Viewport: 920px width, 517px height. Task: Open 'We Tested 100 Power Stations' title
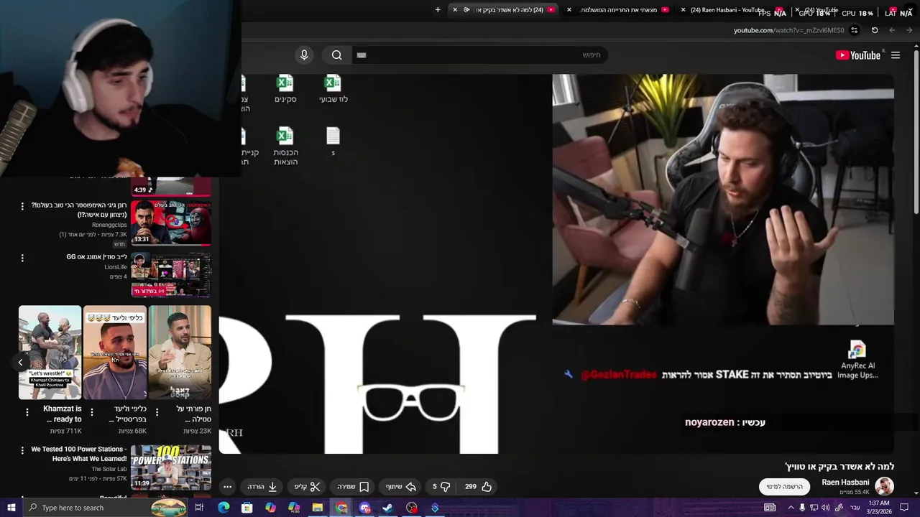pyautogui.click(x=79, y=454)
